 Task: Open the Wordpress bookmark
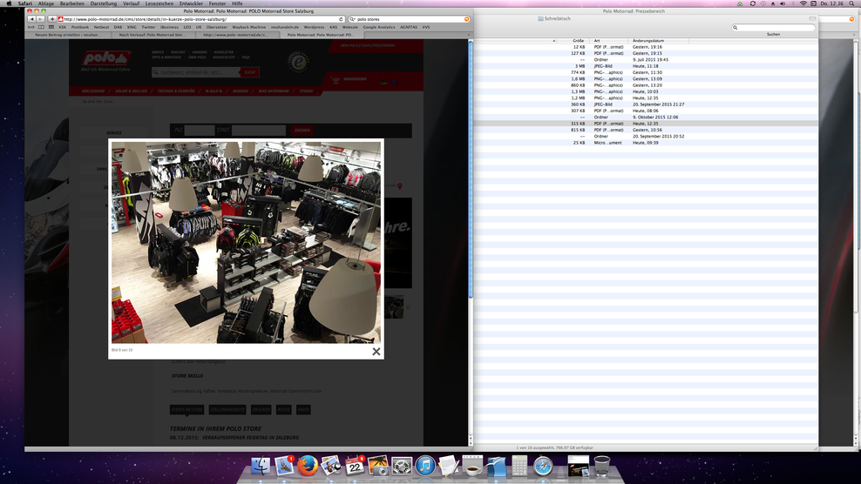(314, 27)
